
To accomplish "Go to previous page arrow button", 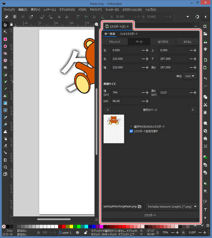I will pyautogui.click(x=107, y=110).
